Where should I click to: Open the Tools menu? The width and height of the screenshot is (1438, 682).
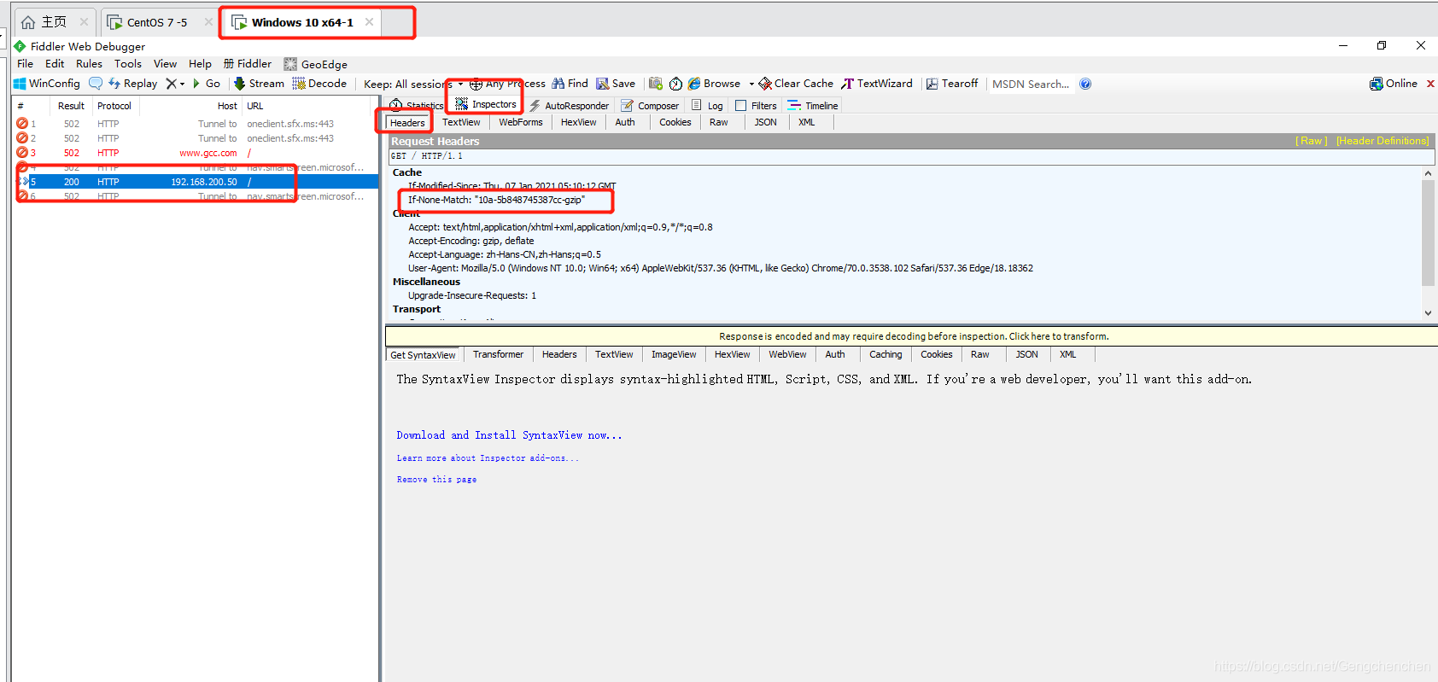[x=128, y=64]
